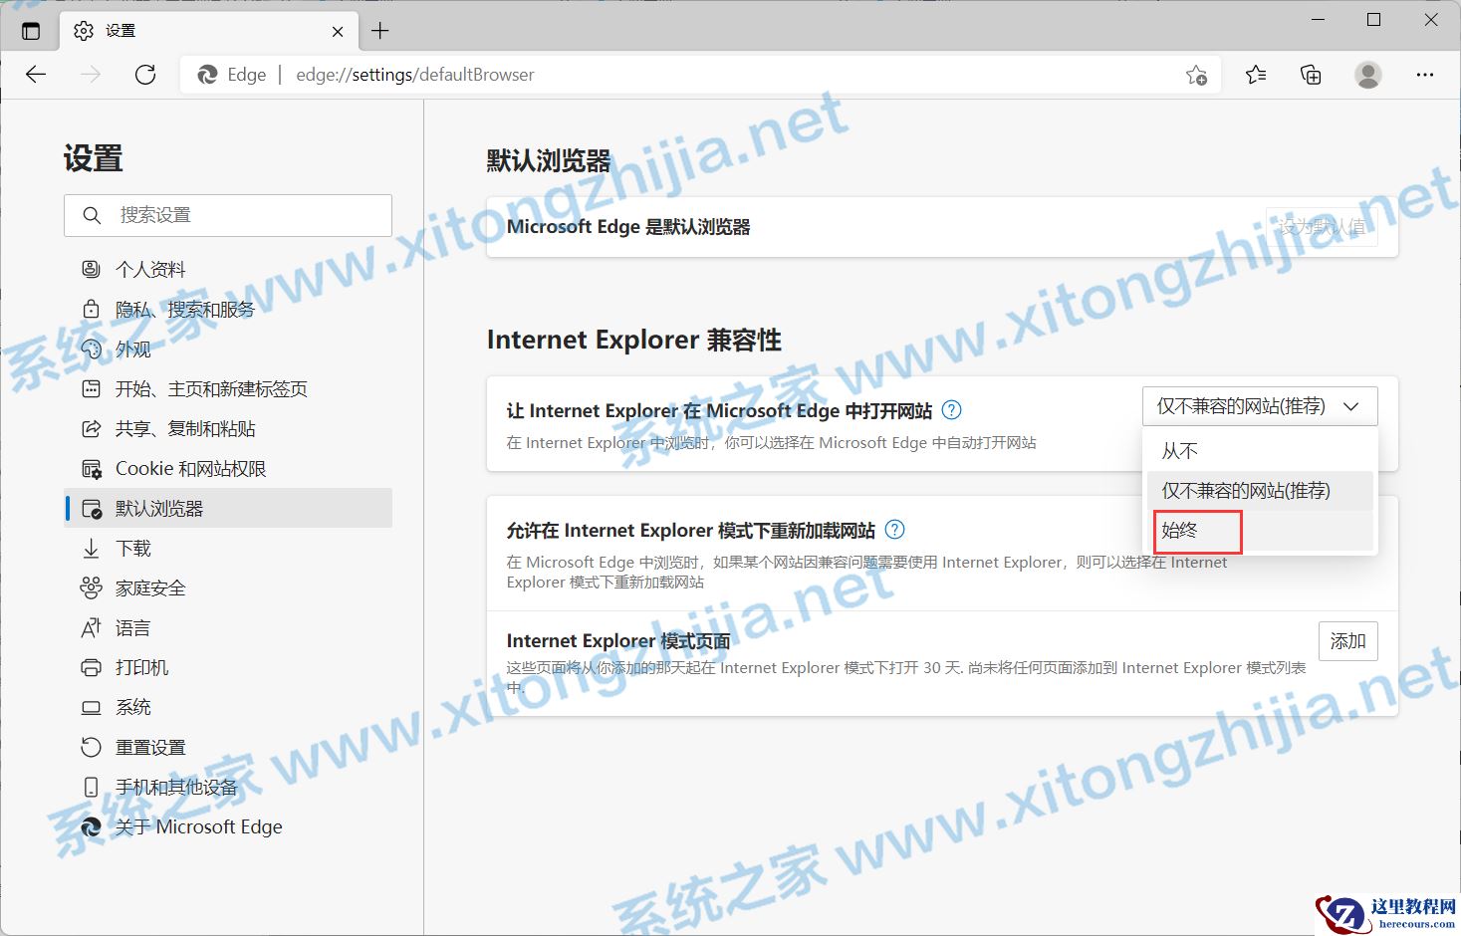Click the 添加 button for IE mode pages

[1347, 641]
